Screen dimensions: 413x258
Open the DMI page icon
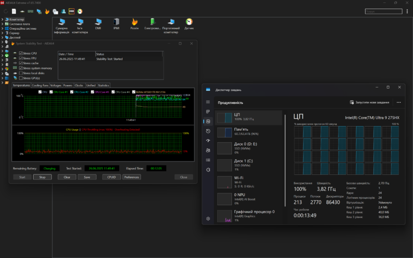click(98, 24)
